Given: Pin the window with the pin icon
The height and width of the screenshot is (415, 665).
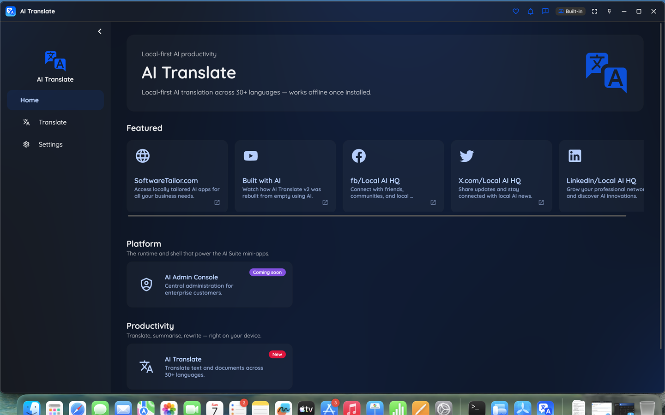Looking at the screenshot, I should point(610,11).
